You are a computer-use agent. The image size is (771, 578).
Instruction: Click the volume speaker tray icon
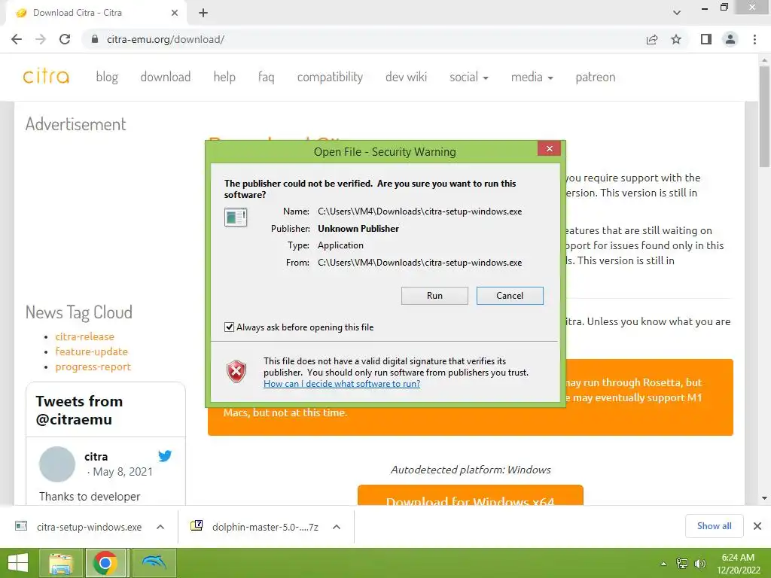pos(699,564)
